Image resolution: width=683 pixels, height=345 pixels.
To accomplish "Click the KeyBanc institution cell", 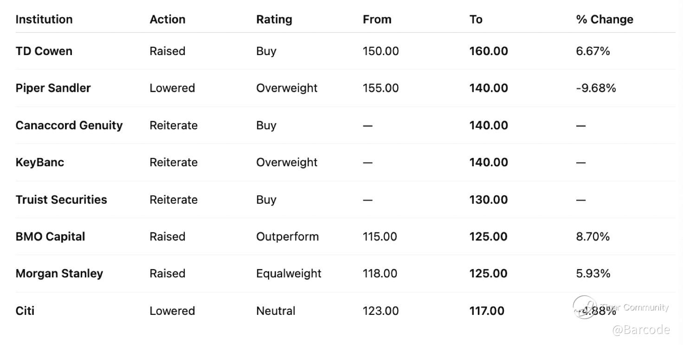I will [40, 163].
